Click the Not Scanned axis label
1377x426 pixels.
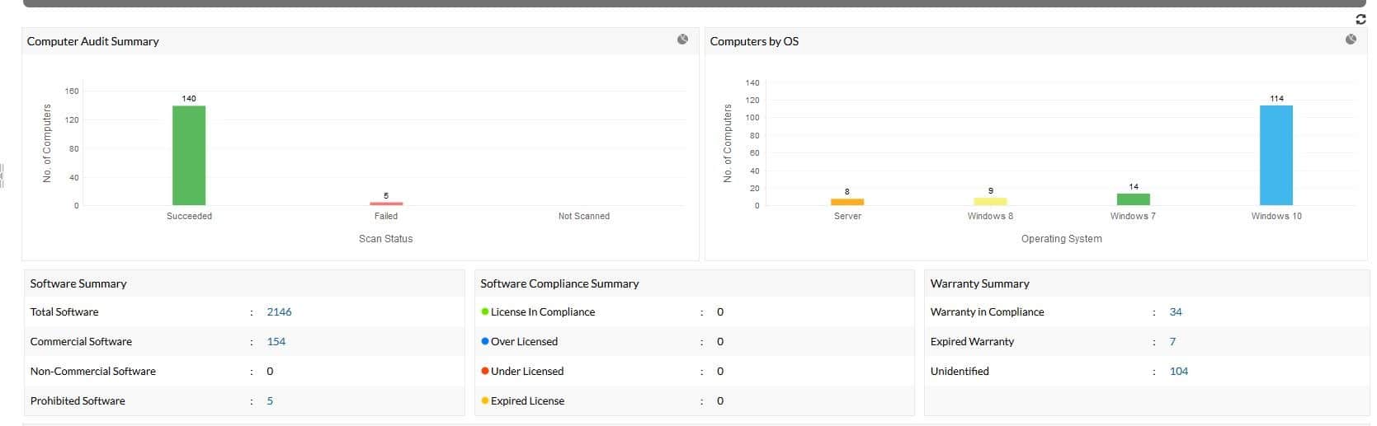pyautogui.click(x=583, y=217)
